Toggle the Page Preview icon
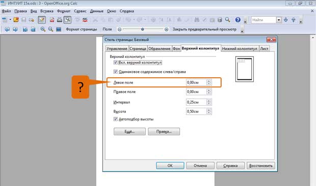316x186 pixels. click(67, 20)
